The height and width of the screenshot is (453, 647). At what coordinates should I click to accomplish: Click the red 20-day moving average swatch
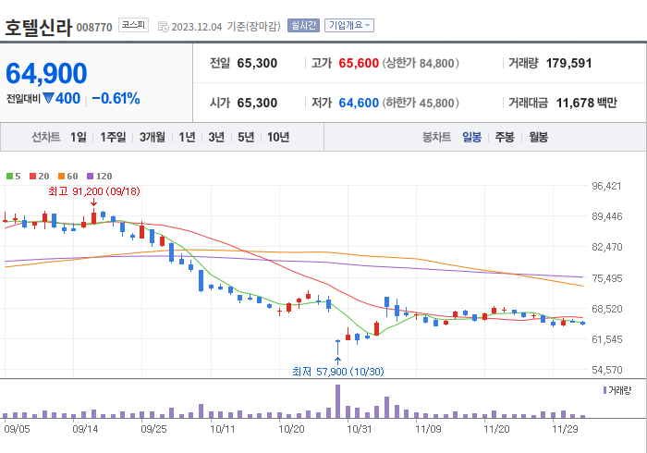(32, 177)
